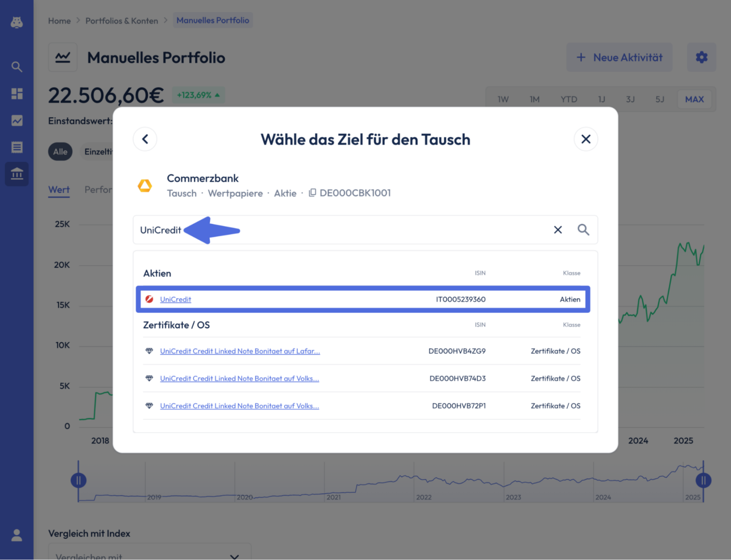The image size is (731, 560).
Task: Expand the Vergleichen mit dropdown
Action: (150, 552)
